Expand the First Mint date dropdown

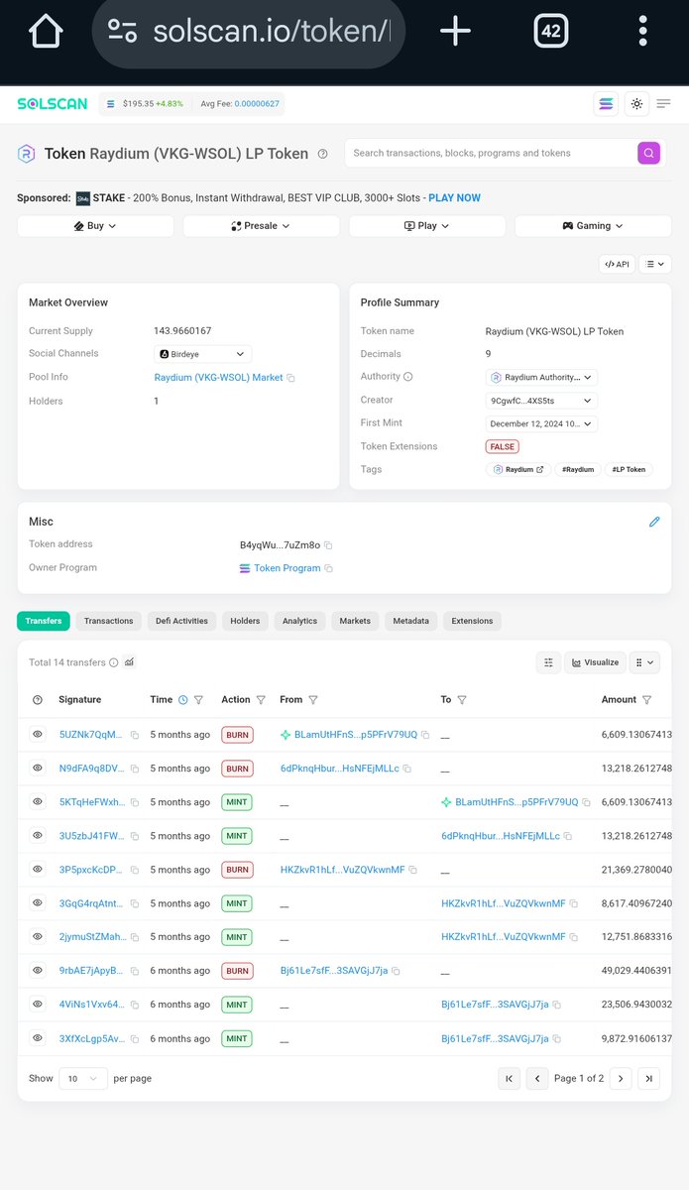(541, 423)
